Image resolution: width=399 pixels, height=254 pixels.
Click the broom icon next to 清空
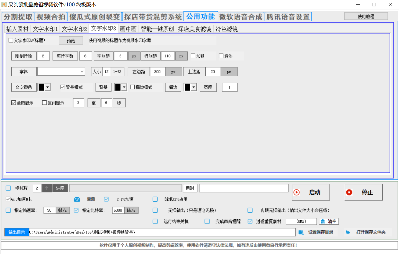[323, 221]
